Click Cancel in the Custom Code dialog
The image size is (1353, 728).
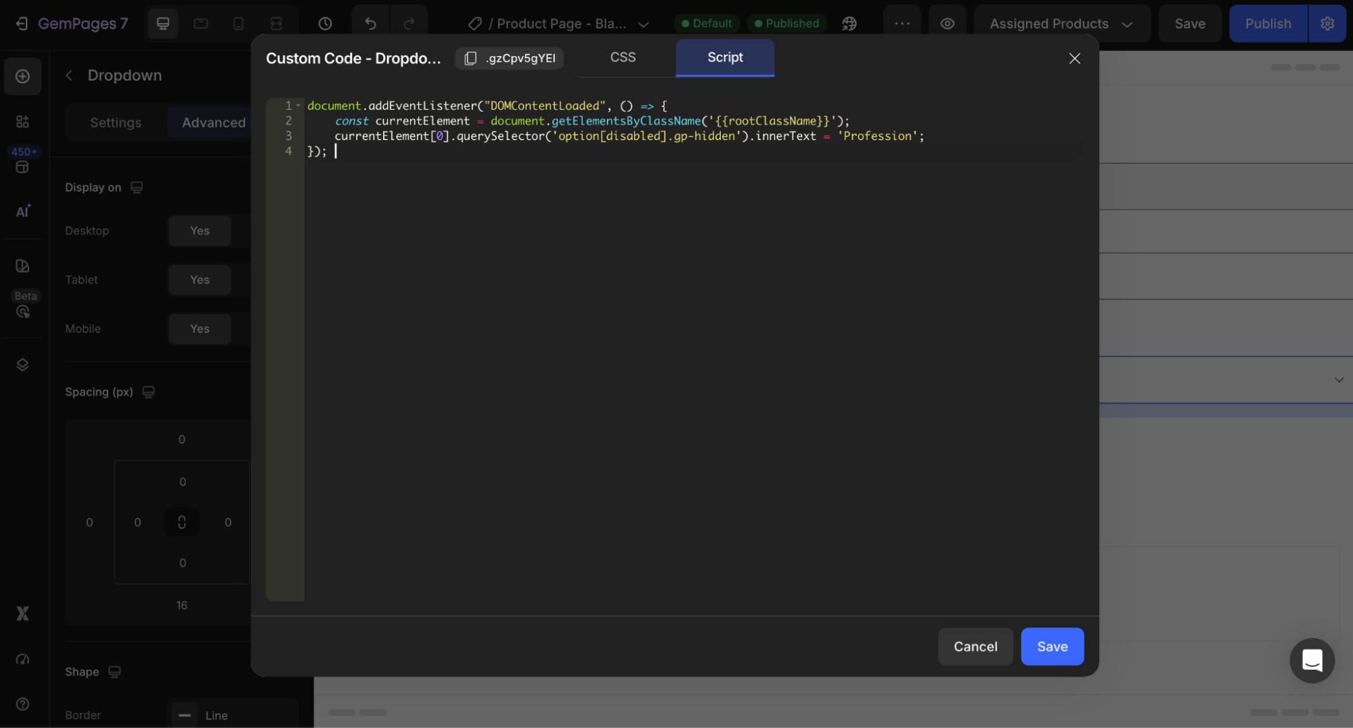coord(975,647)
